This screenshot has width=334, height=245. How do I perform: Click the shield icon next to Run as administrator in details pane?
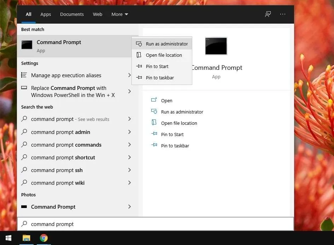pos(154,111)
